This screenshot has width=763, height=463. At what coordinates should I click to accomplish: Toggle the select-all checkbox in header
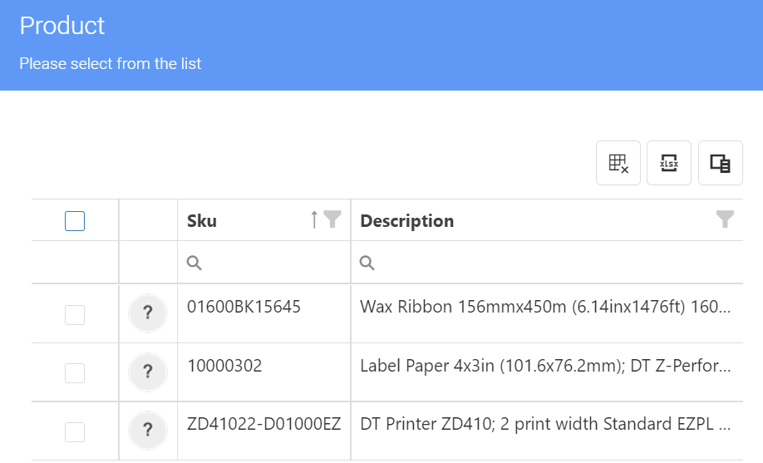click(x=75, y=221)
